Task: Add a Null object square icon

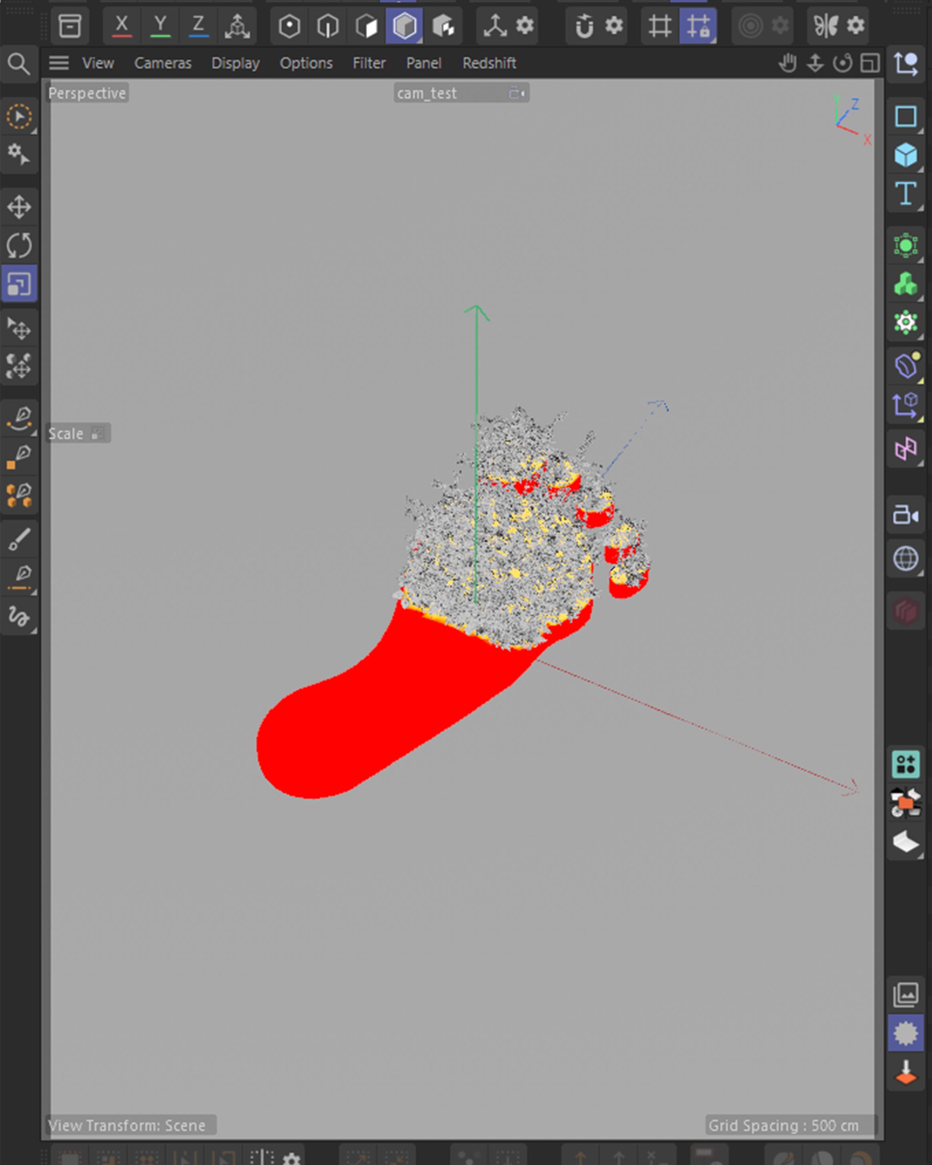Action: coord(906,116)
